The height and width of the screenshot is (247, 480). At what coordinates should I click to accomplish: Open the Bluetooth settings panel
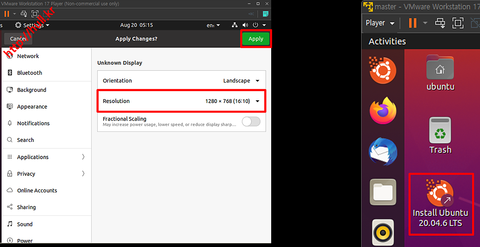pyautogui.click(x=47, y=73)
